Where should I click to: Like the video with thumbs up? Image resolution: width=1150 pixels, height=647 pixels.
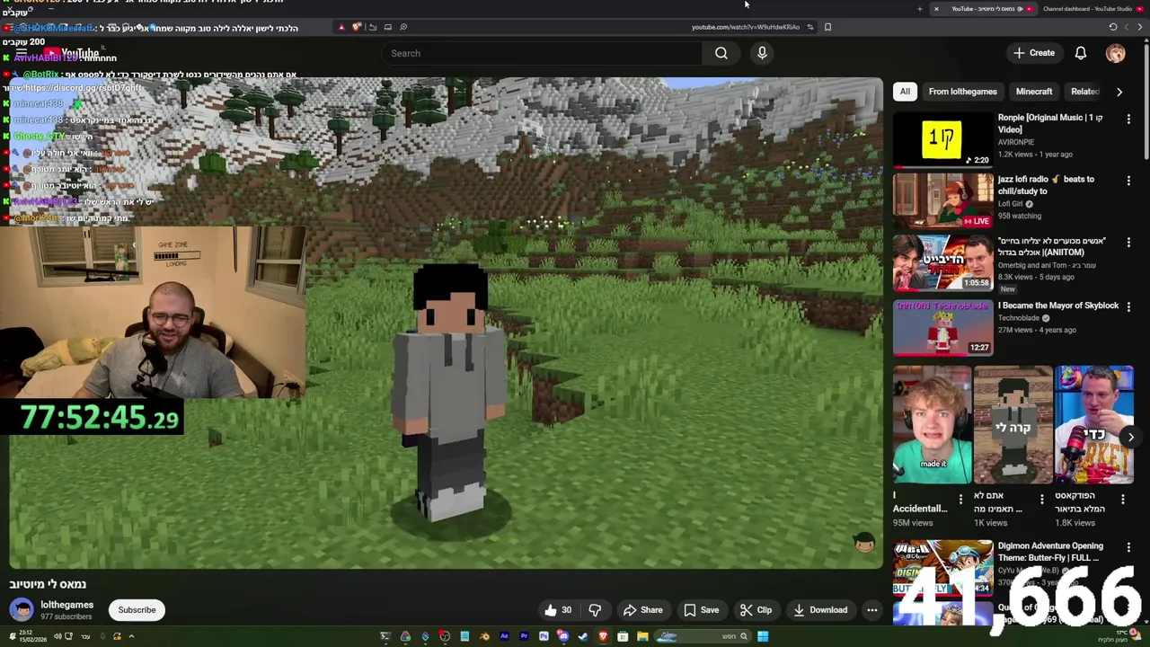(559, 610)
